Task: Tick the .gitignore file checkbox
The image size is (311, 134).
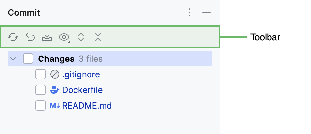Action: point(41,74)
